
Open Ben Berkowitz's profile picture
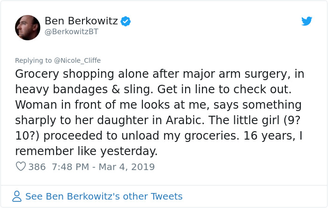pos(28,28)
